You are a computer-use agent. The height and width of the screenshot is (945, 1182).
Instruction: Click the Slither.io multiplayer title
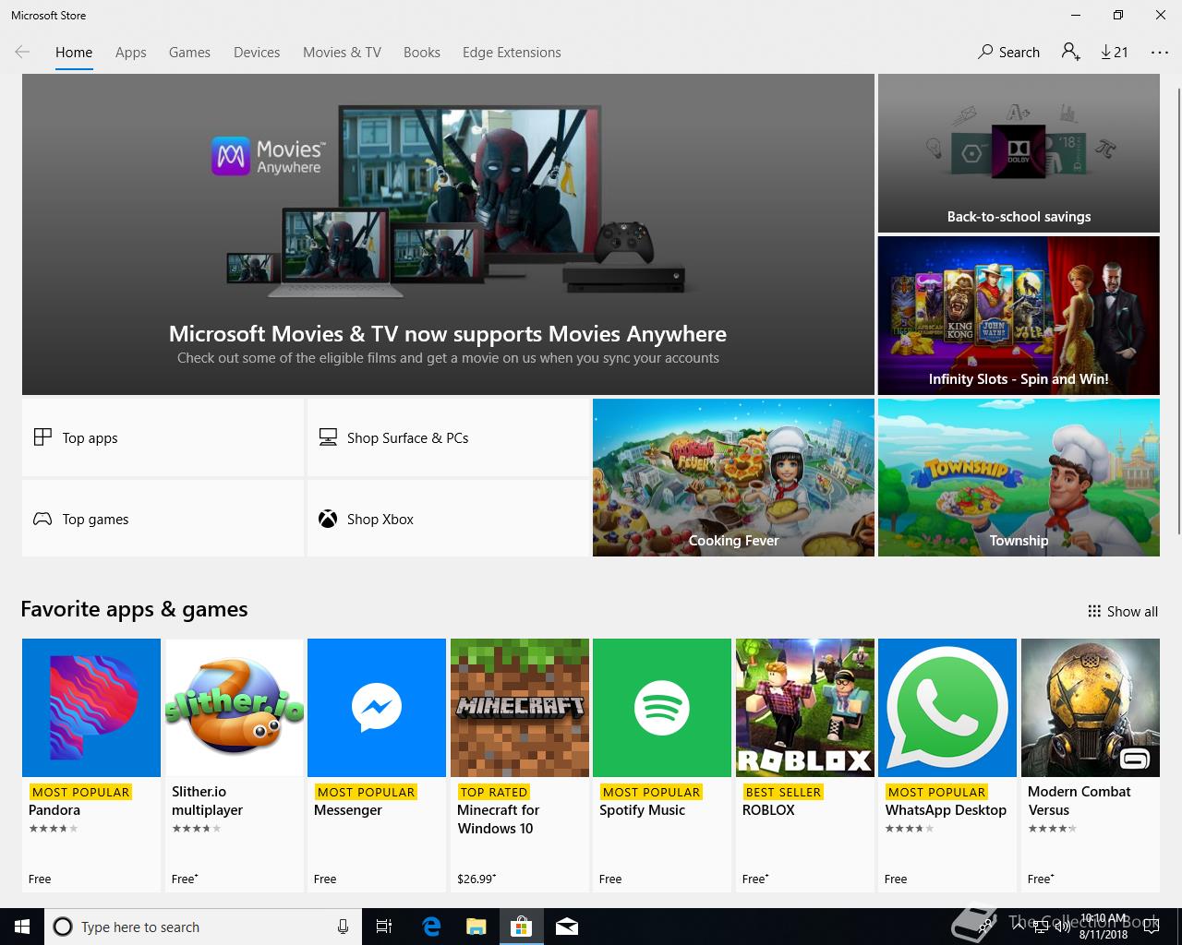click(x=208, y=801)
